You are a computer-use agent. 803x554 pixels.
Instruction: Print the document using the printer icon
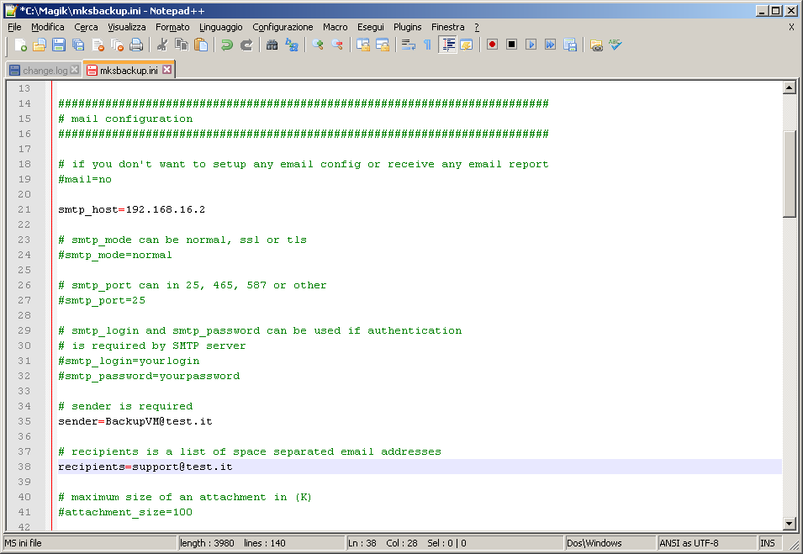click(x=136, y=45)
